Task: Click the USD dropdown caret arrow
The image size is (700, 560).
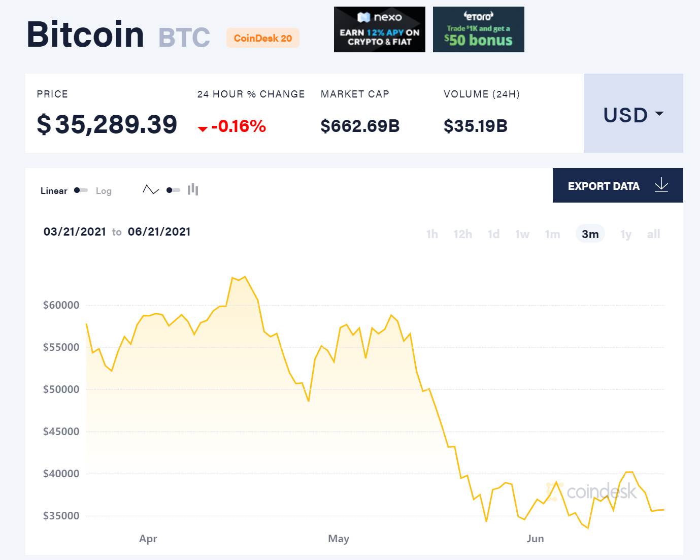Action: tap(659, 114)
